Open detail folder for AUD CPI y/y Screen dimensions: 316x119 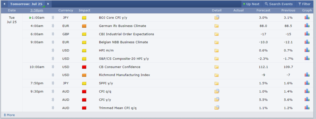point(216,99)
